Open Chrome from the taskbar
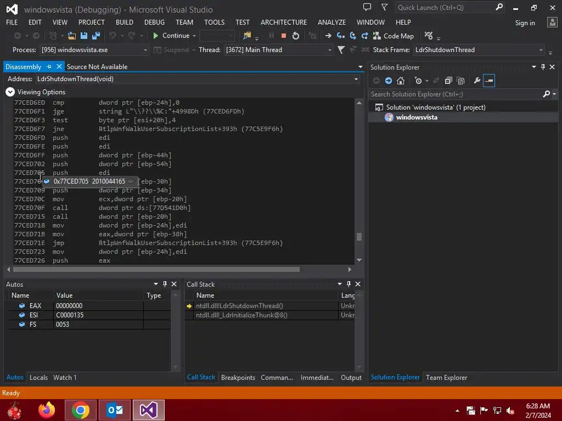 pos(81,410)
